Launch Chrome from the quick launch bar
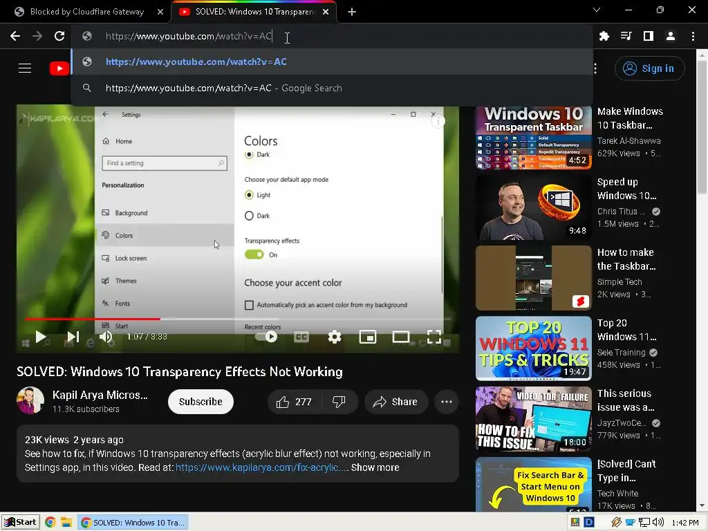The image size is (708, 531). click(x=50, y=523)
